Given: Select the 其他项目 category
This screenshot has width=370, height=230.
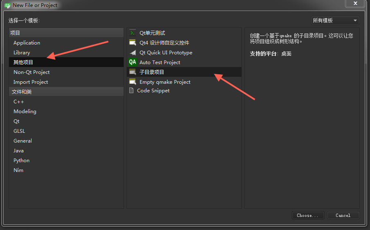Looking at the screenshot, I should pyautogui.click(x=66, y=62).
